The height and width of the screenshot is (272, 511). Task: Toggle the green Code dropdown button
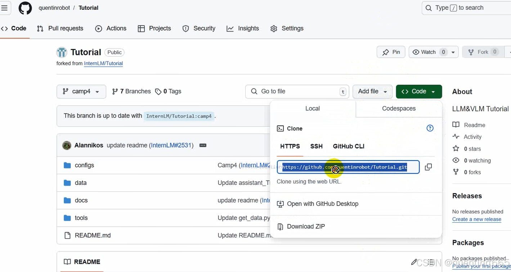tap(419, 91)
